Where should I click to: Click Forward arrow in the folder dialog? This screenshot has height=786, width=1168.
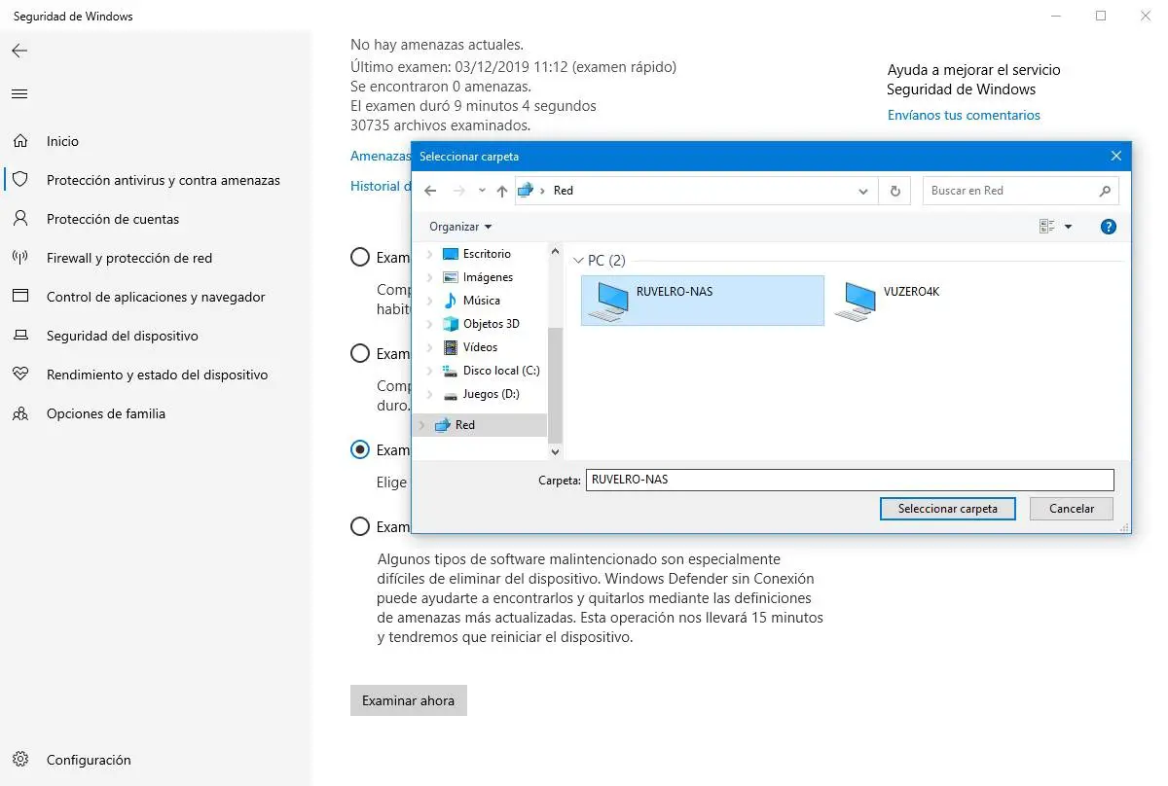pos(459,191)
